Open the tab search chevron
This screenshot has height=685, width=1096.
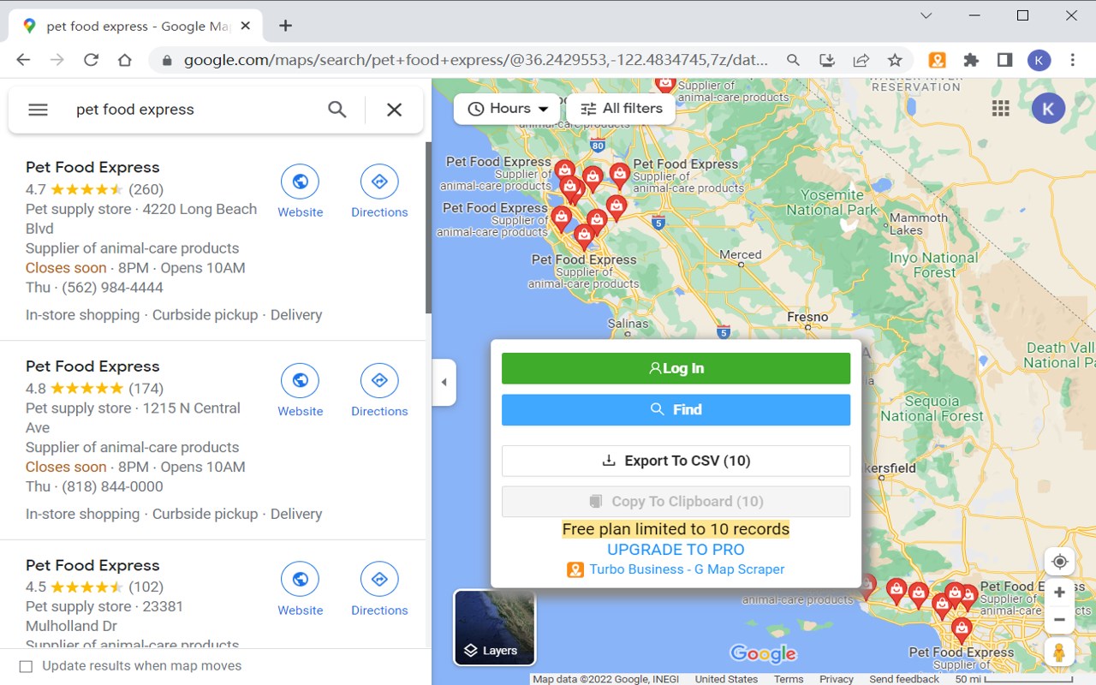pos(926,15)
